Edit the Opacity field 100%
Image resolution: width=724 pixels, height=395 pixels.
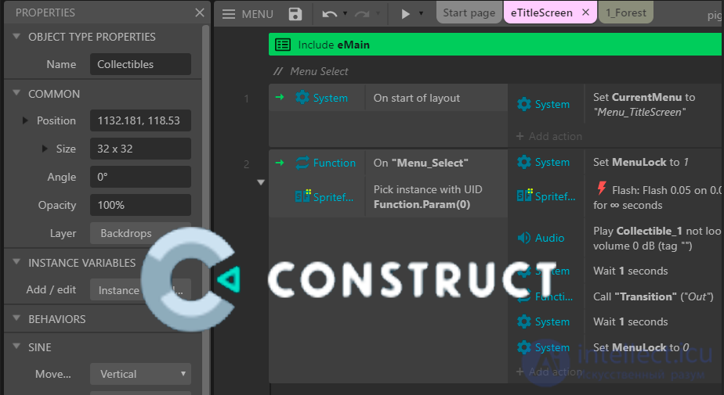pos(140,205)
